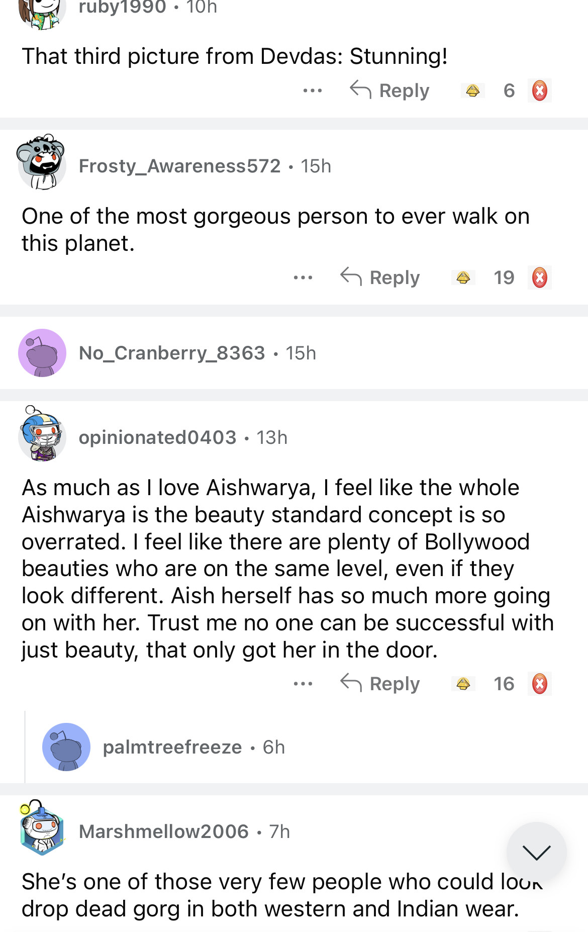The image size is (588, 932).
Task: Open Frosty_Awareness572's avatar profile
Action: click(42, 163)
